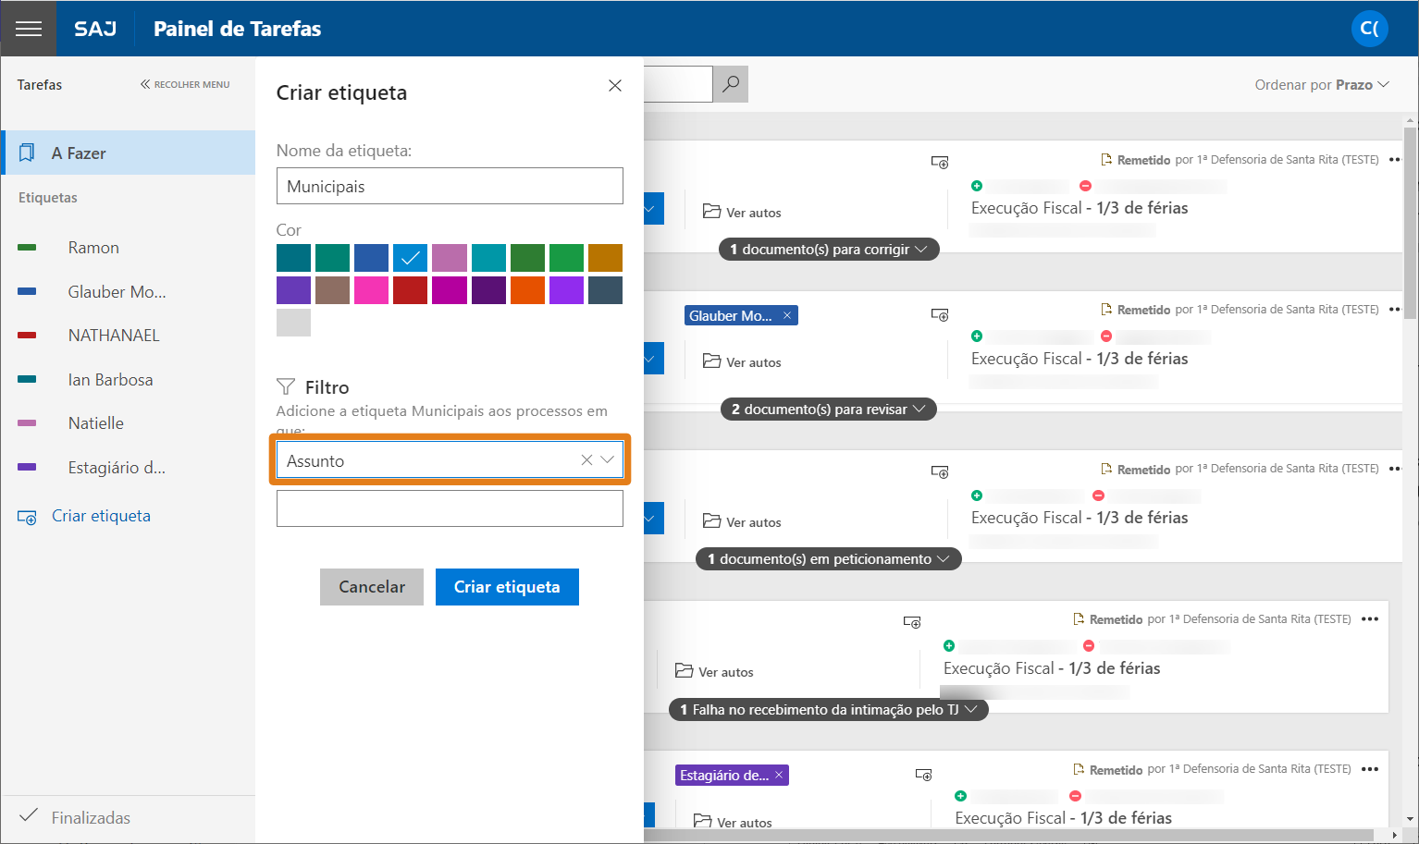Open the hamburger main menu

click(29, 29)
